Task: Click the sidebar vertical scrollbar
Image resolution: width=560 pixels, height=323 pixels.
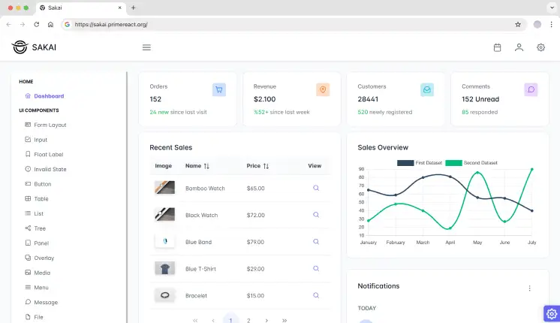Action: pos(127,188)
